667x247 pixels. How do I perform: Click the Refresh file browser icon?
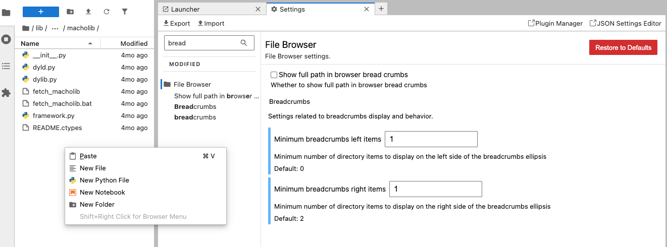point(107,12)
